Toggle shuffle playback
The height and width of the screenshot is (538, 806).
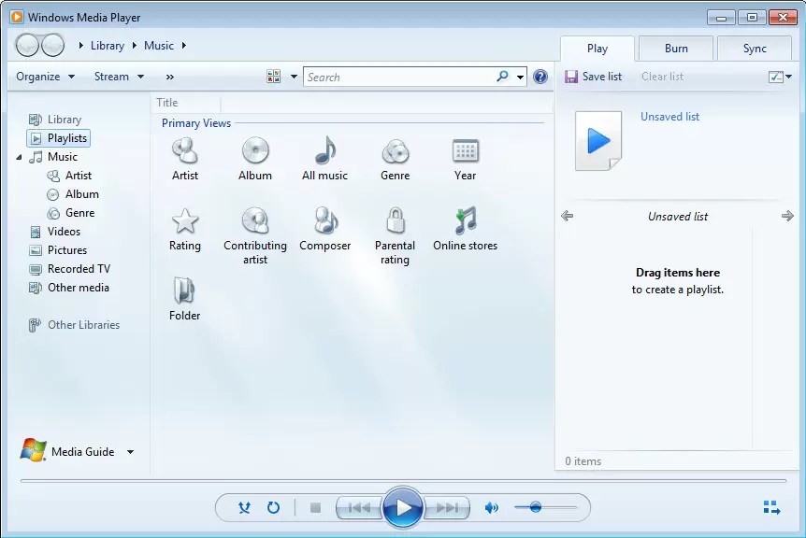244,507
